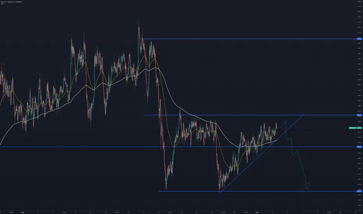Select the EMA indicator legend label
The height and width of the screenshot is (214, 363).
(x=2, y=4)
